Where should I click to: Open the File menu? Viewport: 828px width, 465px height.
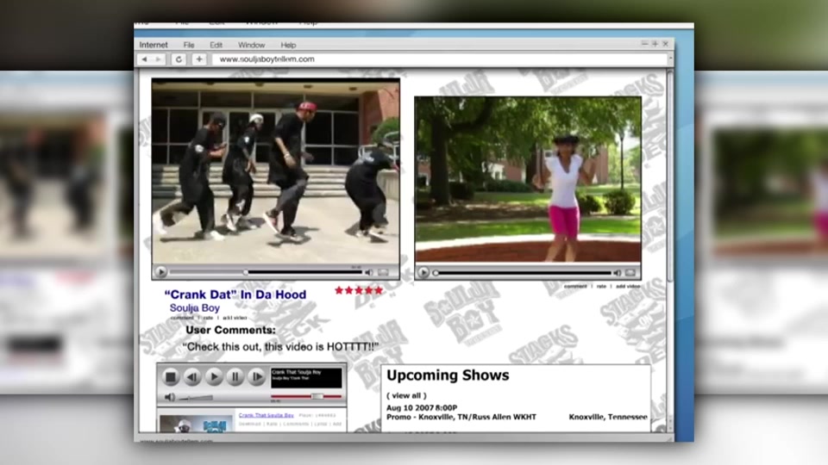point(189,45)
